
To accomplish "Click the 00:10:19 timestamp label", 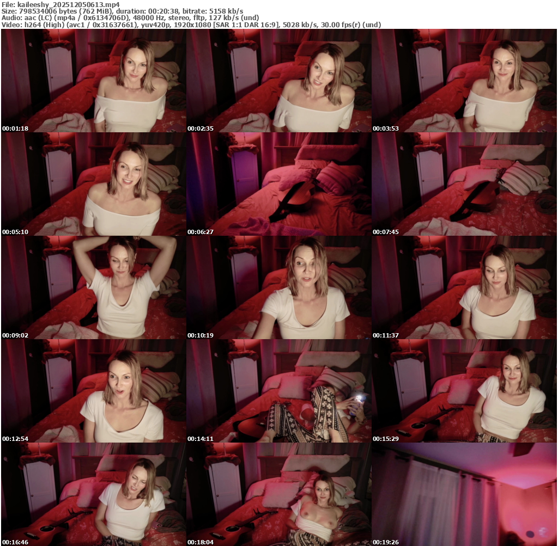I will coord(201,335).
